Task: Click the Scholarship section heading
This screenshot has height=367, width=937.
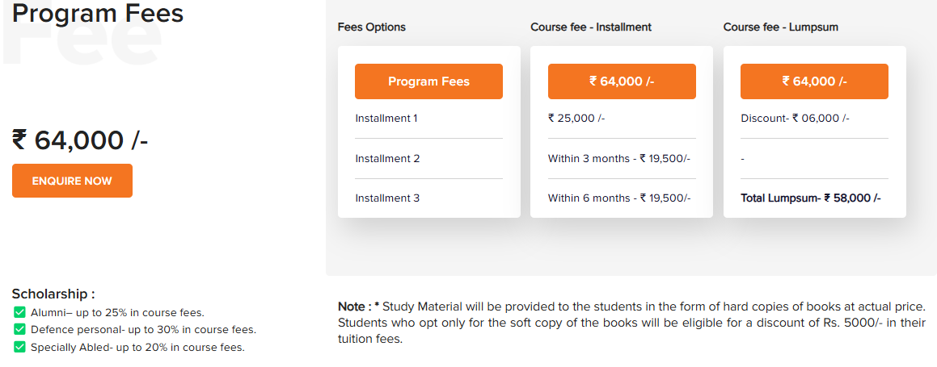Action: tap(53, 294)
